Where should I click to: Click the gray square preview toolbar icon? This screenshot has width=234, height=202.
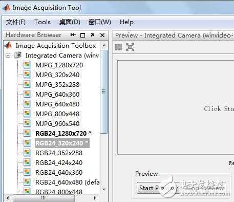coord(118,47)
